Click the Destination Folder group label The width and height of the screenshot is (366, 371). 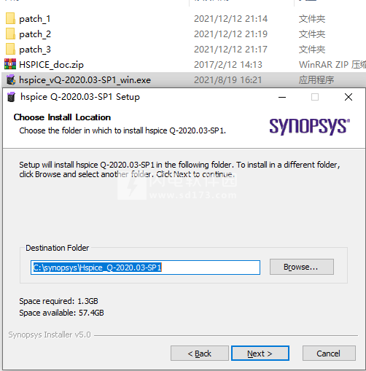click(x=58, y=248)
